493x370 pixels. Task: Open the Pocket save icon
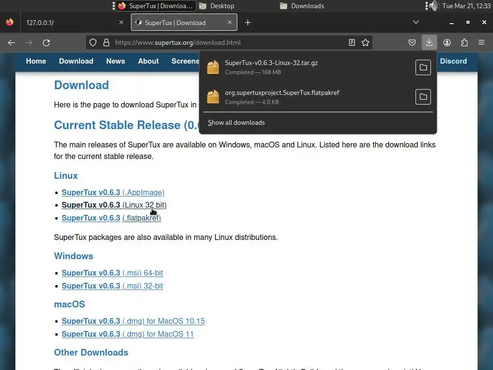coord(412,42)
